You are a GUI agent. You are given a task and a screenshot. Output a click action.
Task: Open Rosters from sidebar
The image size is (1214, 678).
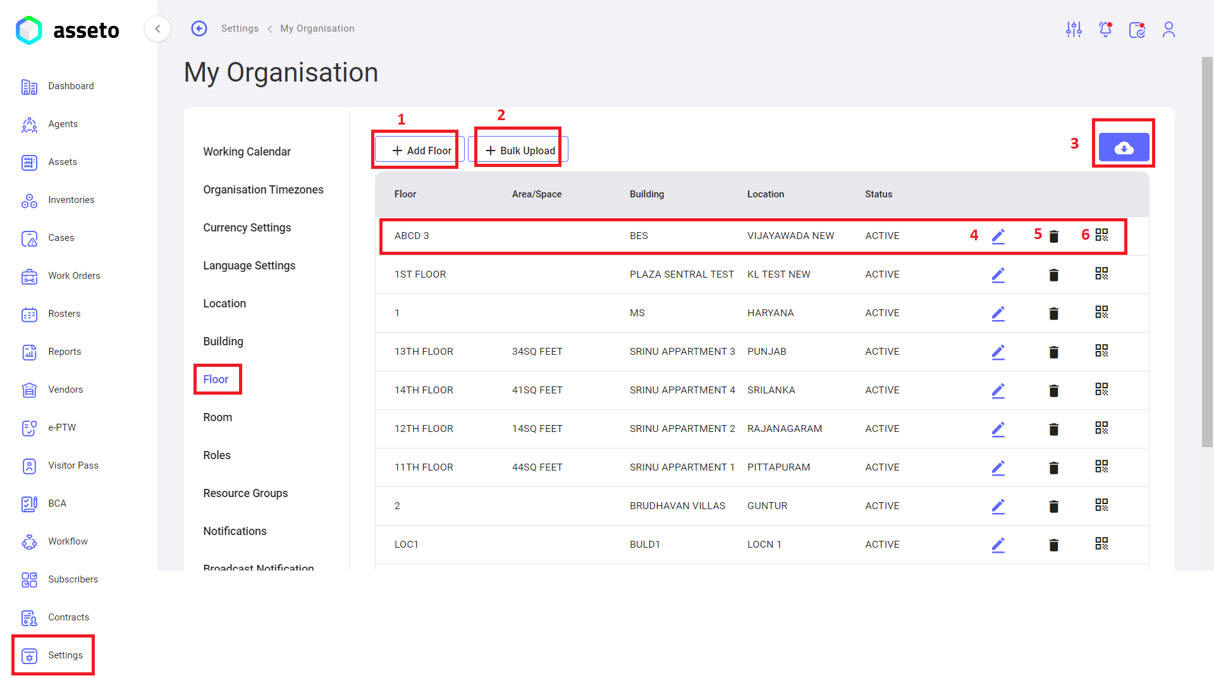(51, 314)
